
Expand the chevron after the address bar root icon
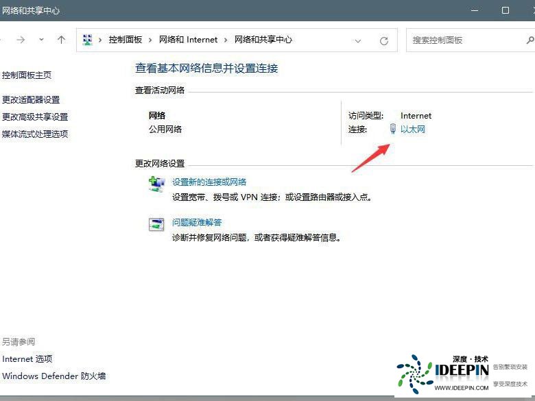100,40
